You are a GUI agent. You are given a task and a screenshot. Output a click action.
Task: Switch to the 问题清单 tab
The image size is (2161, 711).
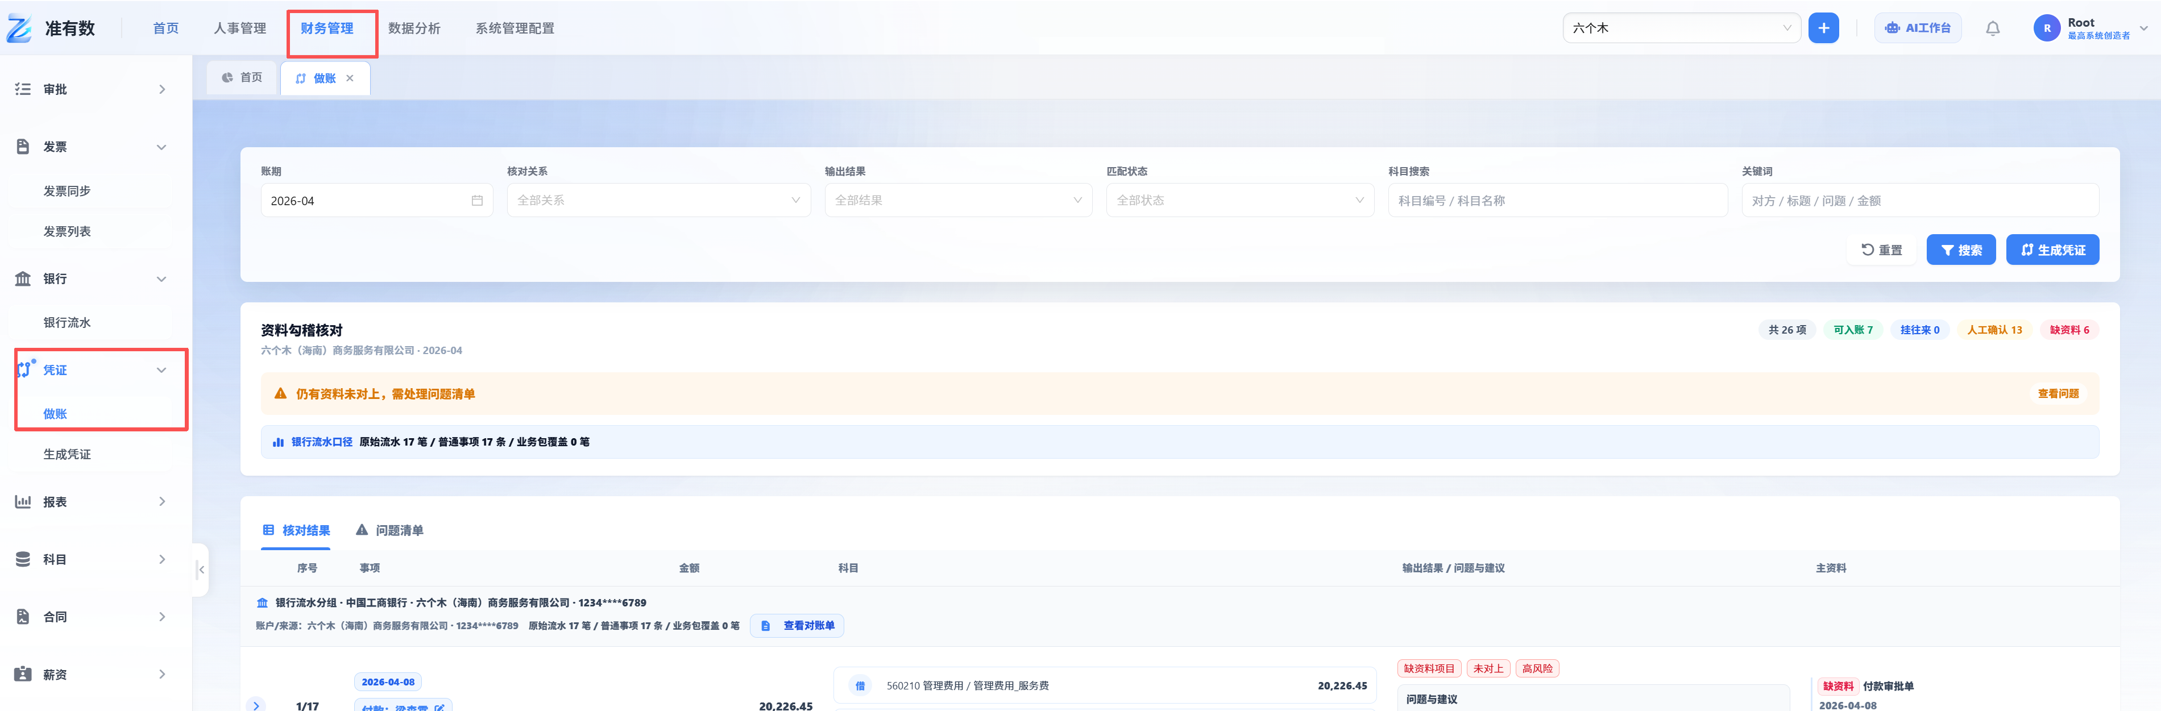click(x=389, y=530)
